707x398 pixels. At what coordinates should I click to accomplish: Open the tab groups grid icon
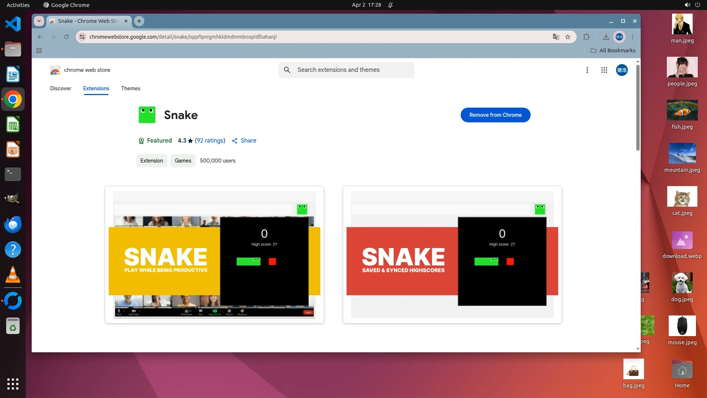click(x=39, y=50)
